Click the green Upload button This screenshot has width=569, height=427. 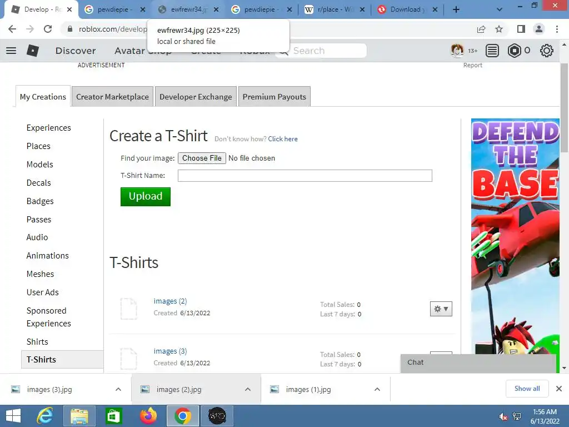[x=146, y=196]
